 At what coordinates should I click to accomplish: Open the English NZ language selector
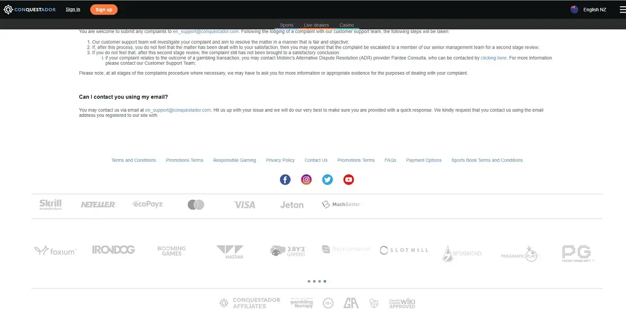589,9
